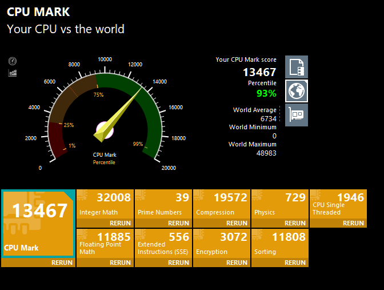Click the 'Your CPU Mark score' 13467 value
This screenshot has width=384, height=290.
(x=259, y=72)
